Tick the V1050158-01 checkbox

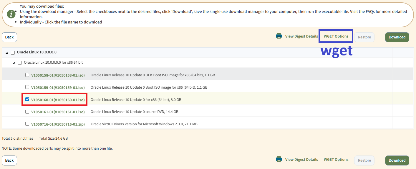[x=27, y=75]
